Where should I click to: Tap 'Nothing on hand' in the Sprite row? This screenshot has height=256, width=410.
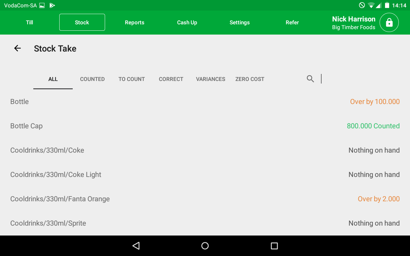coord(374,223)
